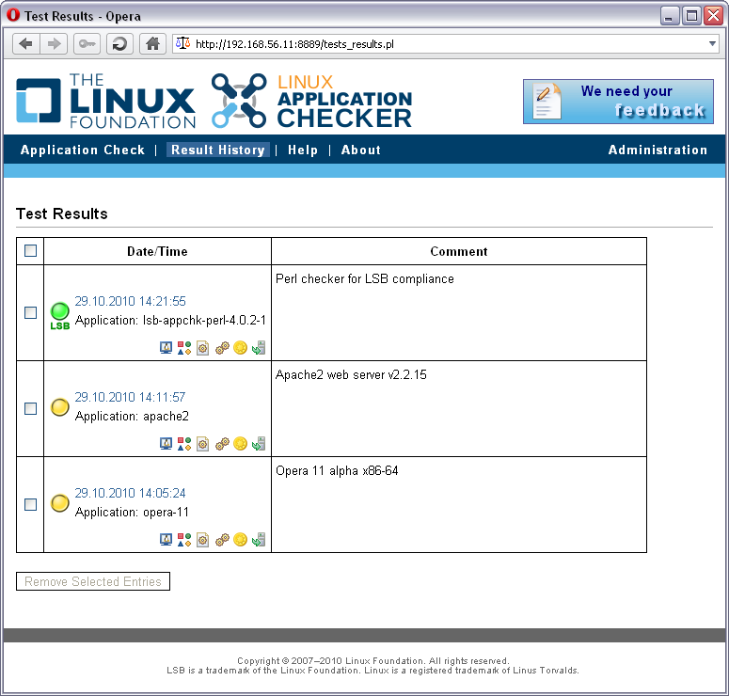Click the Date/Time column header
Viewport: 729px width, 696px height.
pyautogui.click(x=158, y=251)
